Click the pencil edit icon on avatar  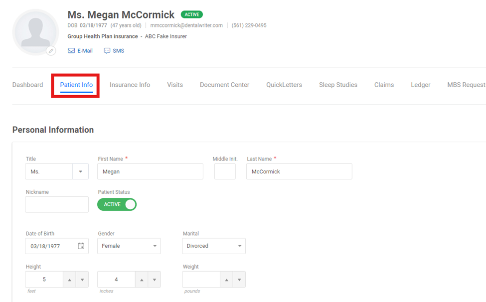pyautogui.click(x=51, y=51)
